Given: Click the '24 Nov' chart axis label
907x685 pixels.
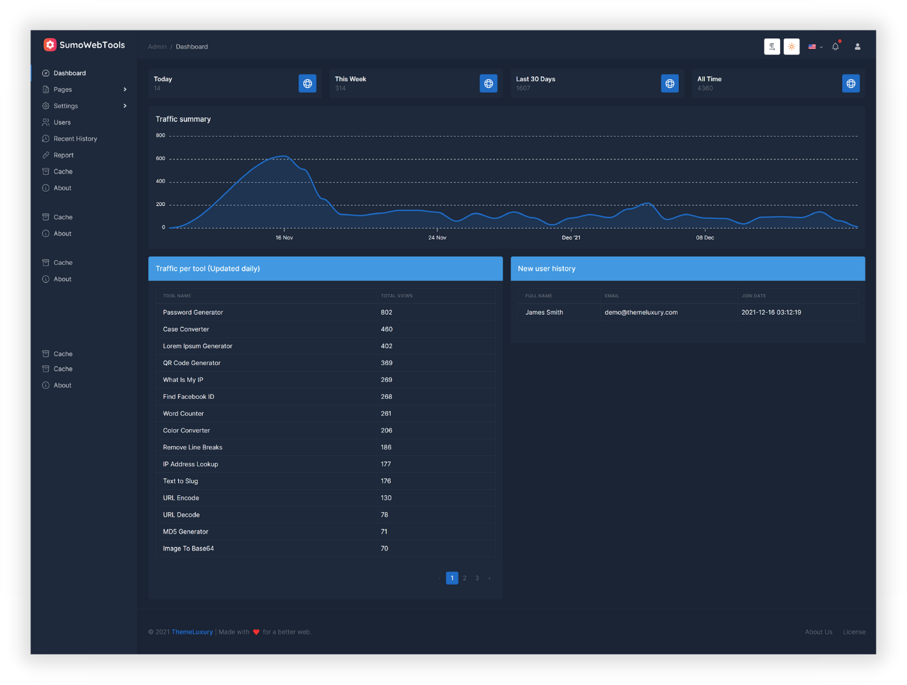Looking at the screenshot, I should tap(437, 238).
